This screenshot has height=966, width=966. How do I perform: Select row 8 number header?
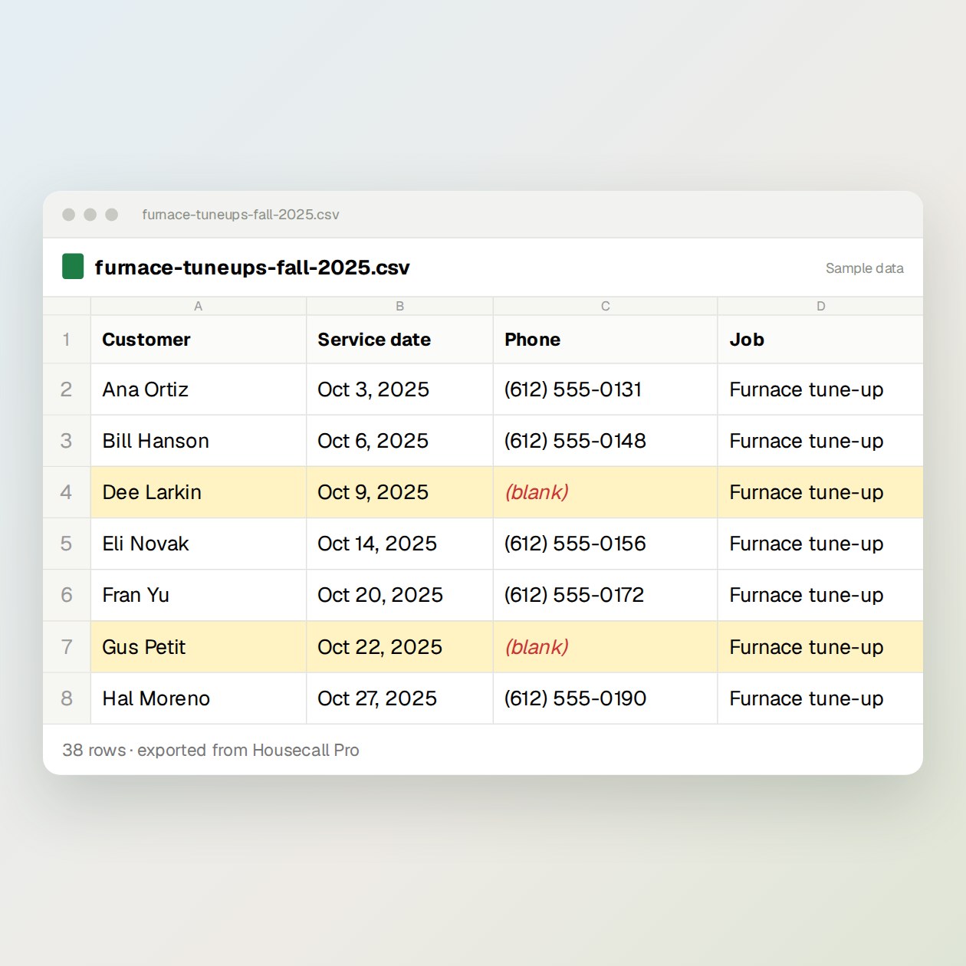pyautogui.click(x=67, y=698)
